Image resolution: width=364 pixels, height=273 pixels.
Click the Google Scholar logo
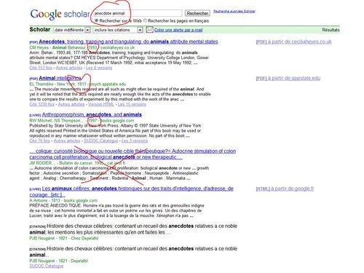click(60, 15)
